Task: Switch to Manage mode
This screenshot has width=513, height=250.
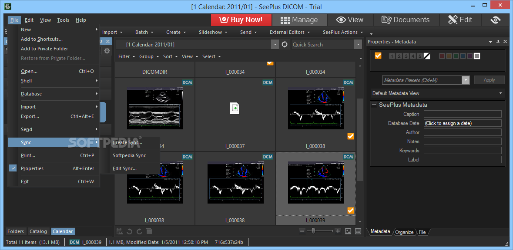Action: click(x=299, y=20)
